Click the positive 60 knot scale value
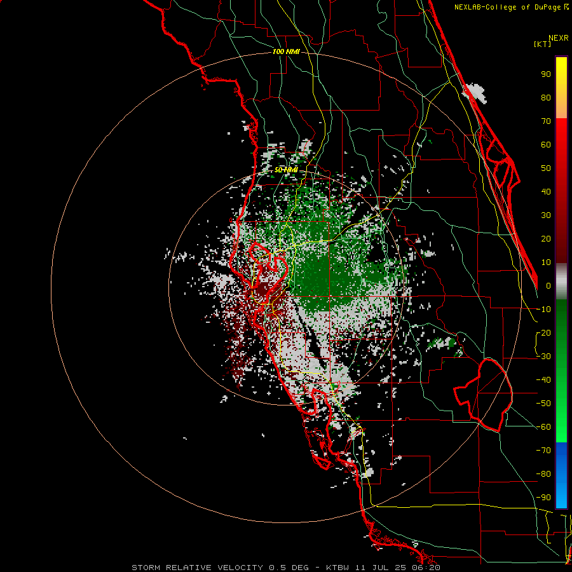Screen dimensions: 572x572 tap(546, 144)
